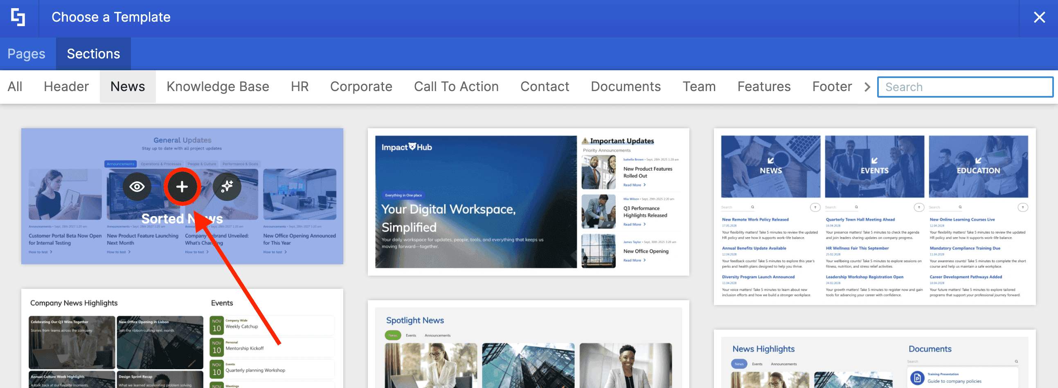Select the Corporate category
Screen dimensions: 1058x388
[361, 87]
